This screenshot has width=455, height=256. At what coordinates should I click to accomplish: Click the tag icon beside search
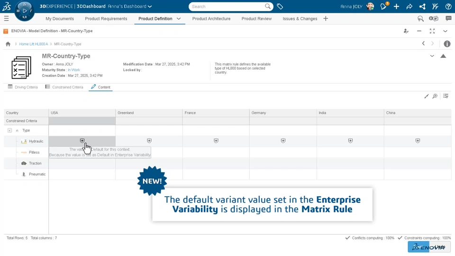tap(280, 7)
